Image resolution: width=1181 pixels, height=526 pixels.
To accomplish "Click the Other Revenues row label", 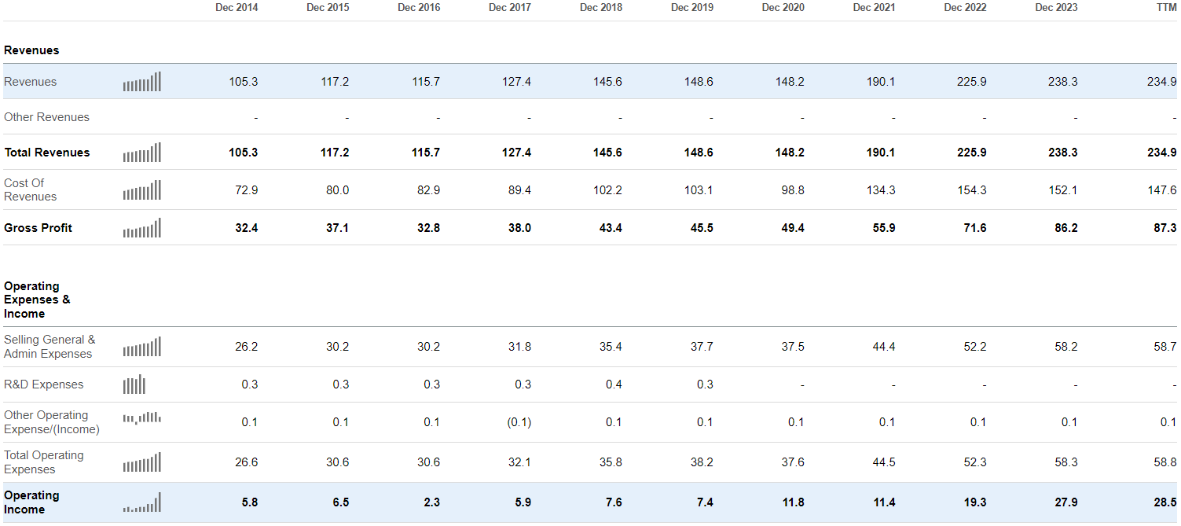I will click(46, 117).
